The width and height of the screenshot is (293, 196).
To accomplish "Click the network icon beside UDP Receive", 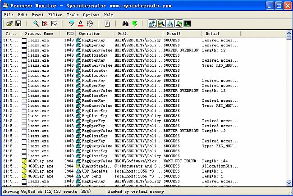I will [78, 171].
